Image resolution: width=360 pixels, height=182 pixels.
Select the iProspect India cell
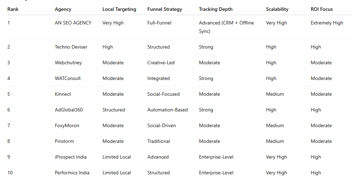pyautogui.click(x=71, y=157)
